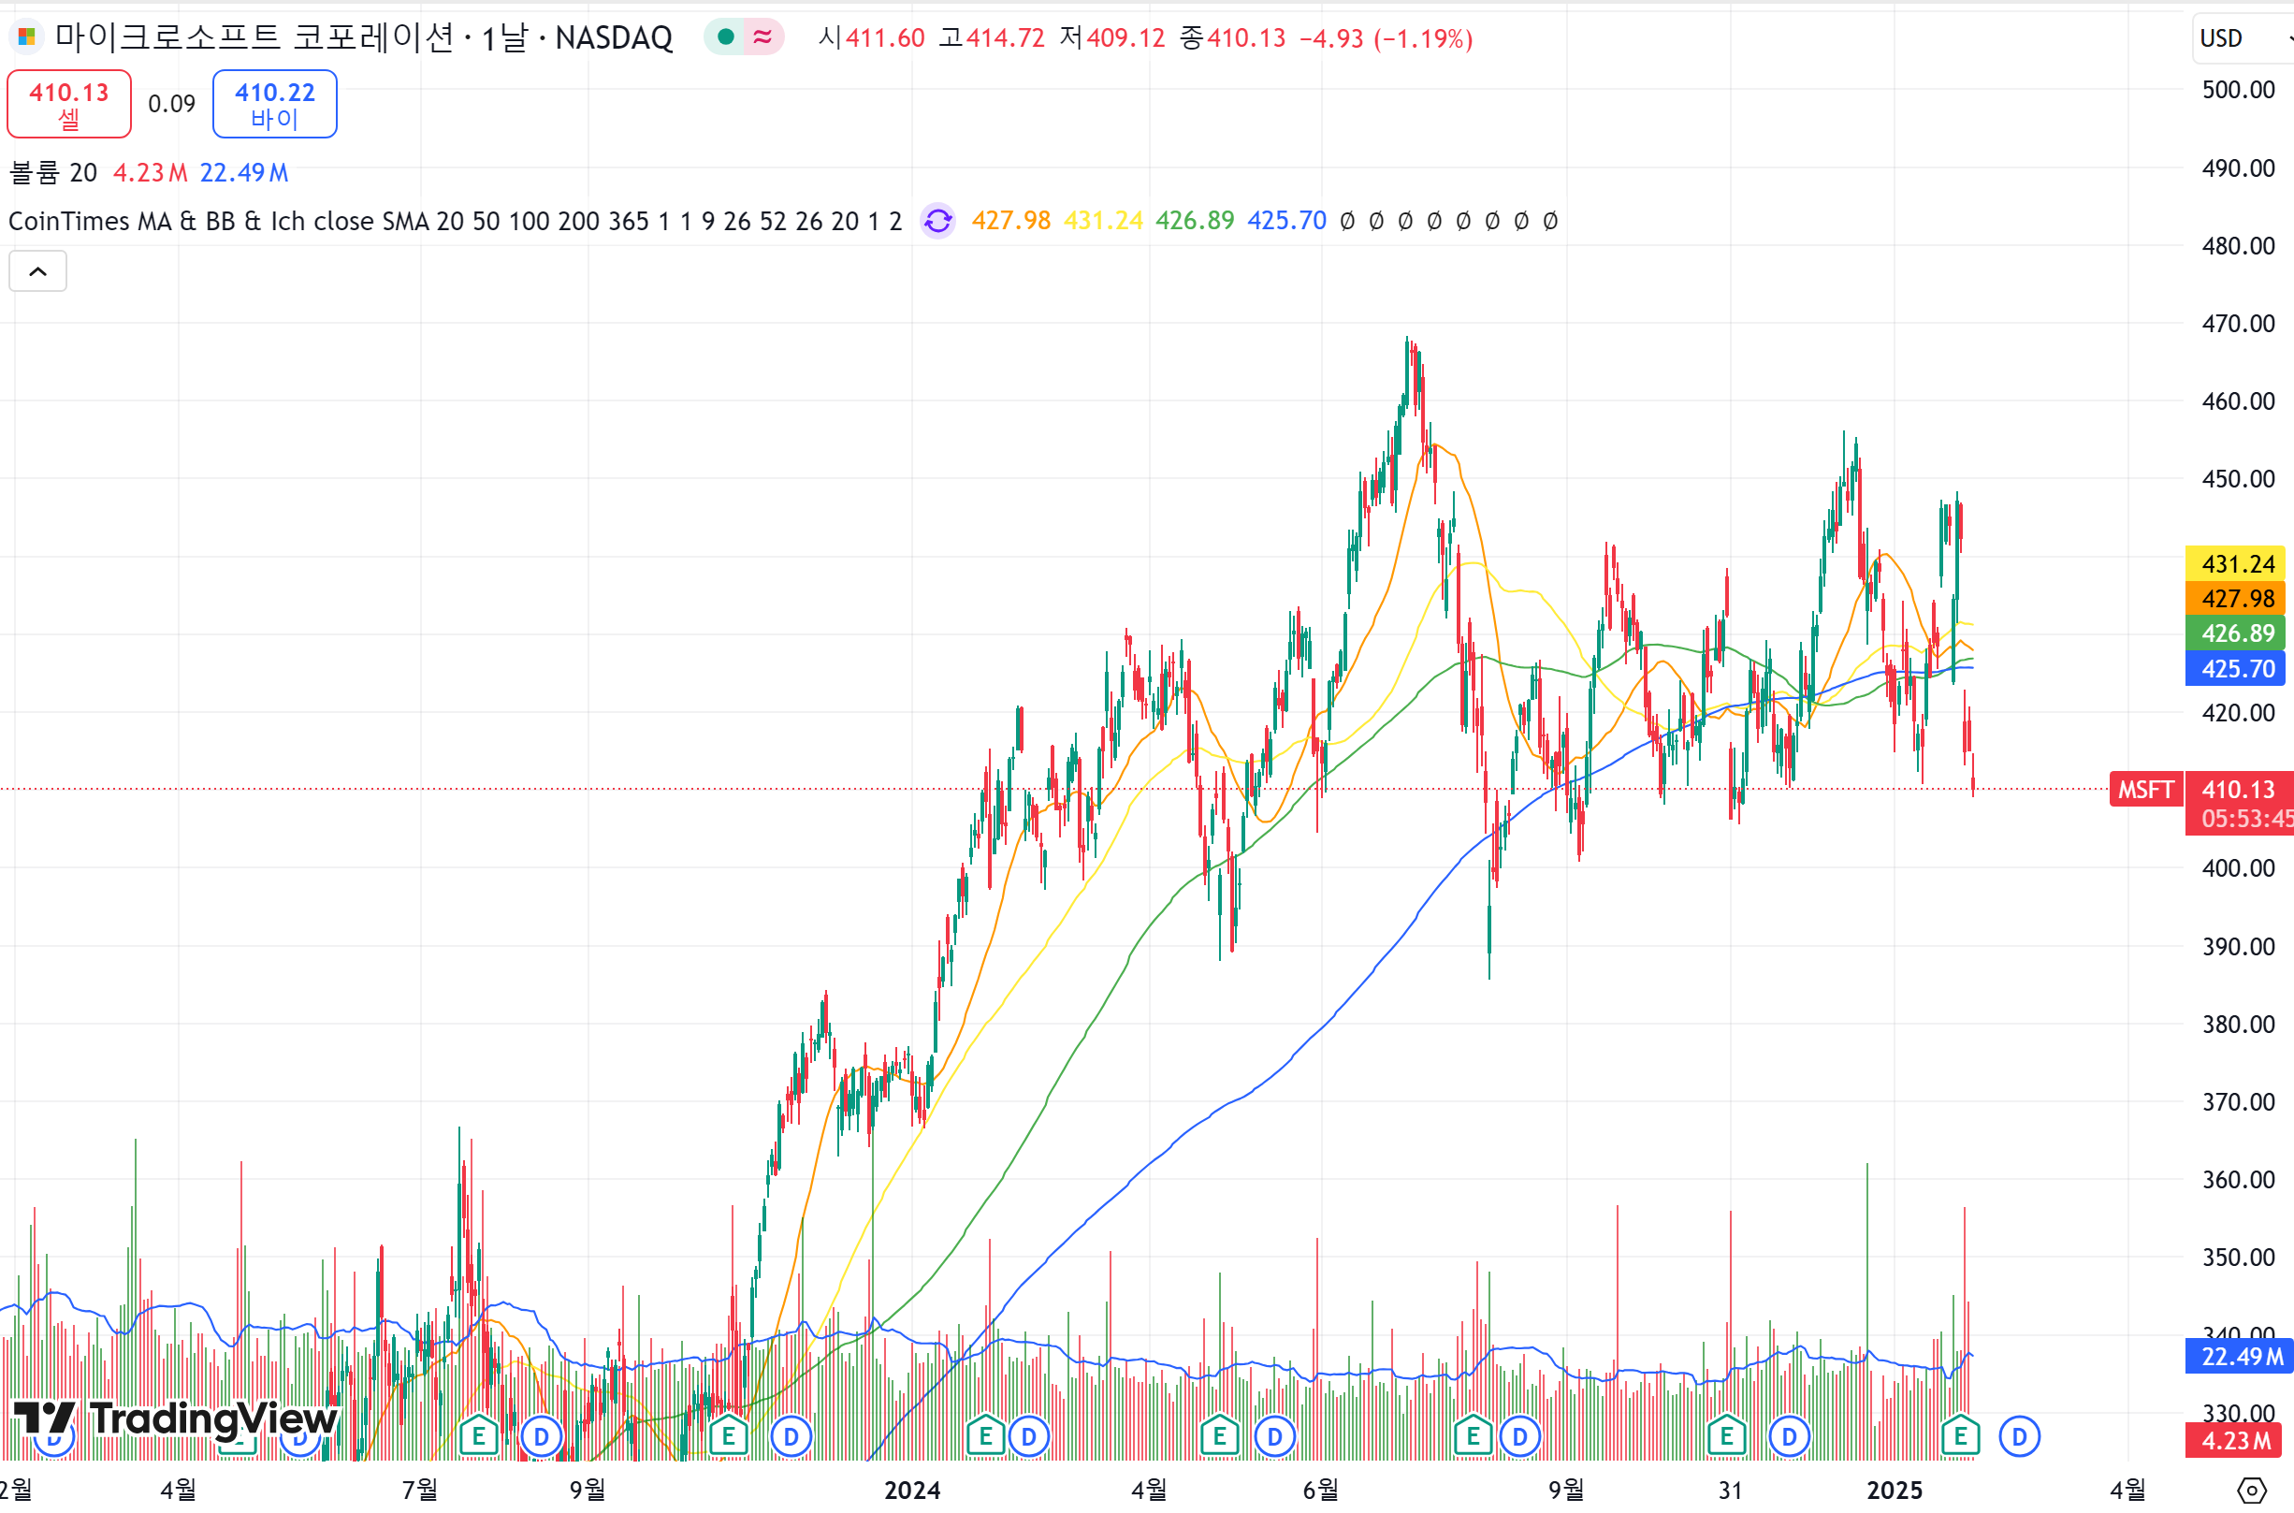Click the pink approximate-data wave indicator
2294x1513 pixels.
(762, 37)
